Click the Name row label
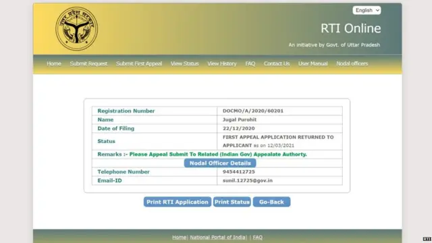432x243 pixels. [x=105, y=119]
